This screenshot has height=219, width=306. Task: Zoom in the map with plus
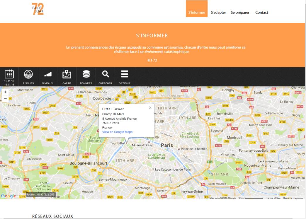[6, 92]
